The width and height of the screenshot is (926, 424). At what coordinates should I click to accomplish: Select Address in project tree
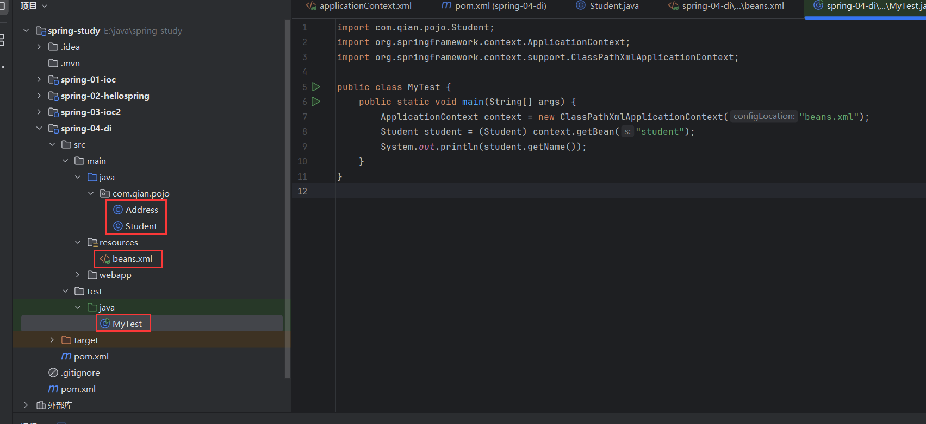141,210
